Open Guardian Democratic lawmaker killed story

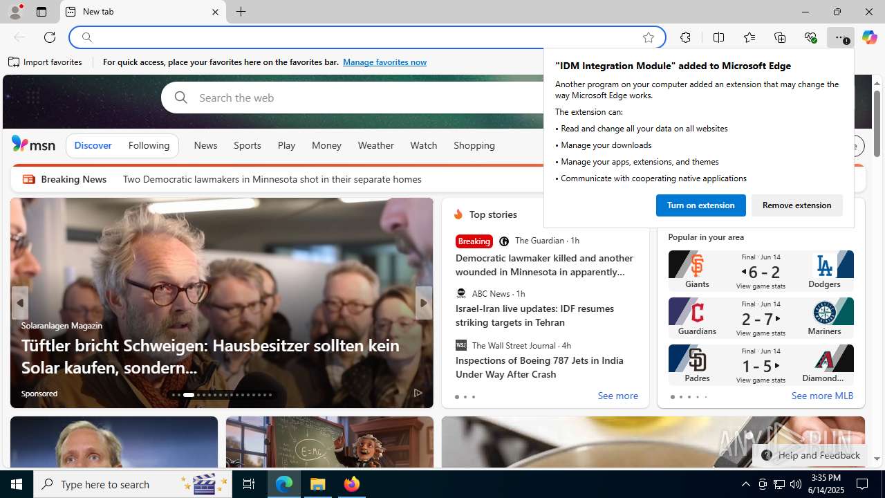coord(544,265)
